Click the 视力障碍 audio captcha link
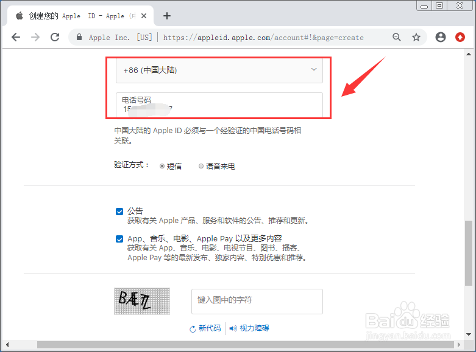The height and width of the screenshot is (352, 476). click(x=254, y=328)
